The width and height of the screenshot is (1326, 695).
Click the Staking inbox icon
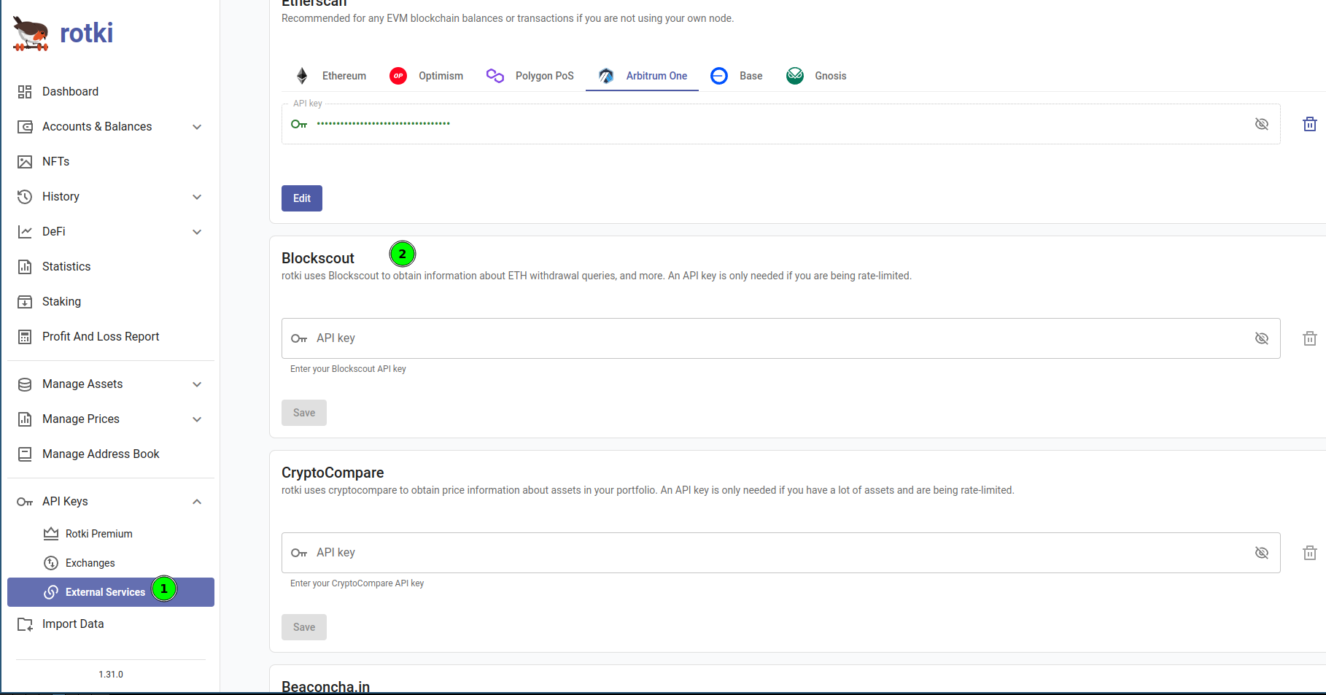click(x=25, y=302)
